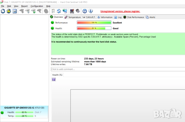The height and width of the screenshot is (122, 185).
Task: Open the Configuration menu
Action: point(37,6)
